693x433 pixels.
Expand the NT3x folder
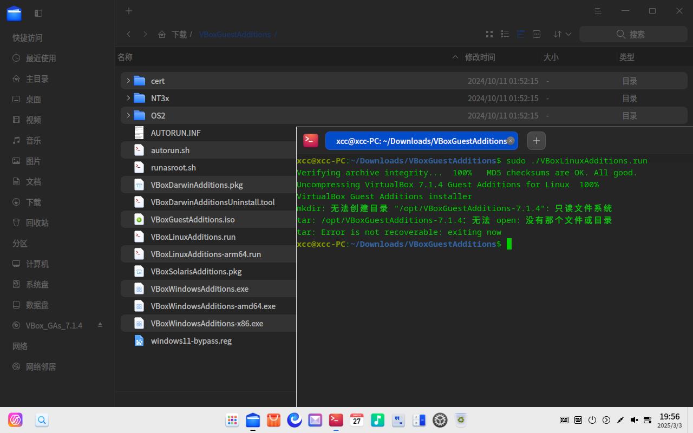click(x=128, y=98)
